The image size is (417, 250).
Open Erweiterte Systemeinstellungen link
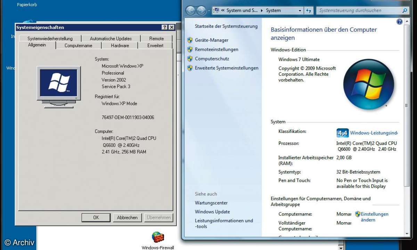tap(227, 68)
